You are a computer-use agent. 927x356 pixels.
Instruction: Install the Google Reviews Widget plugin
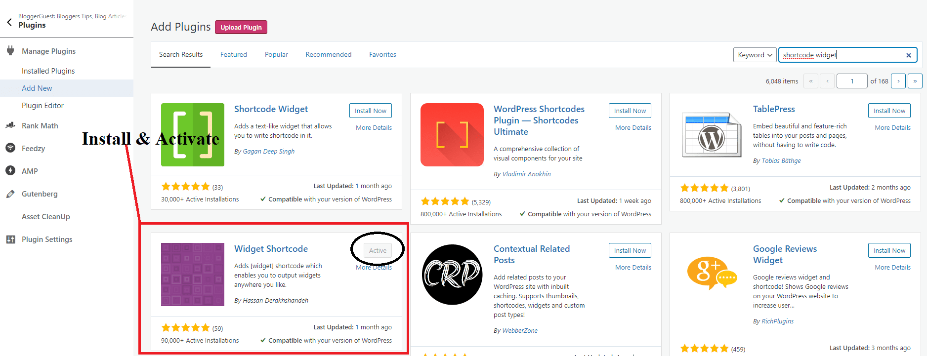point(889,250)
